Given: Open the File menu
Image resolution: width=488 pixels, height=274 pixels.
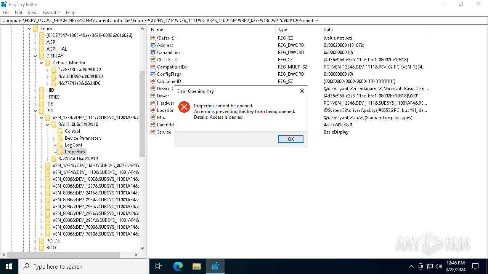Looking at the screenshot, I should pyautogui.click(x=6, y=13).
